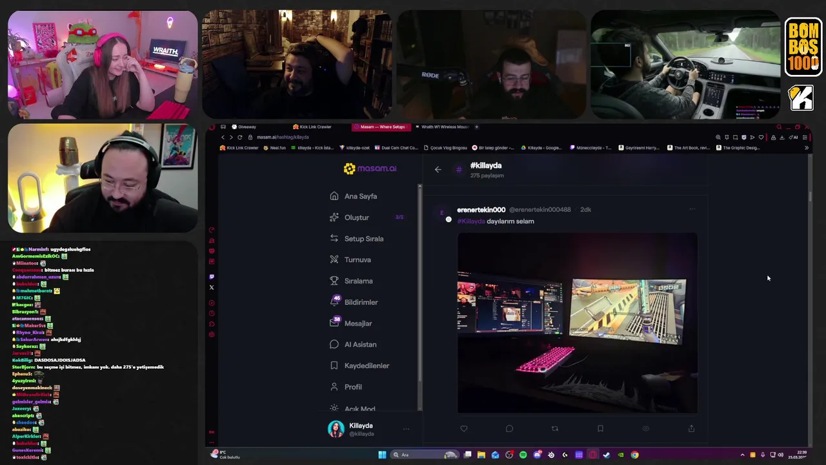Click the weather widget Çok bulutlu

[x=225, y=455]
